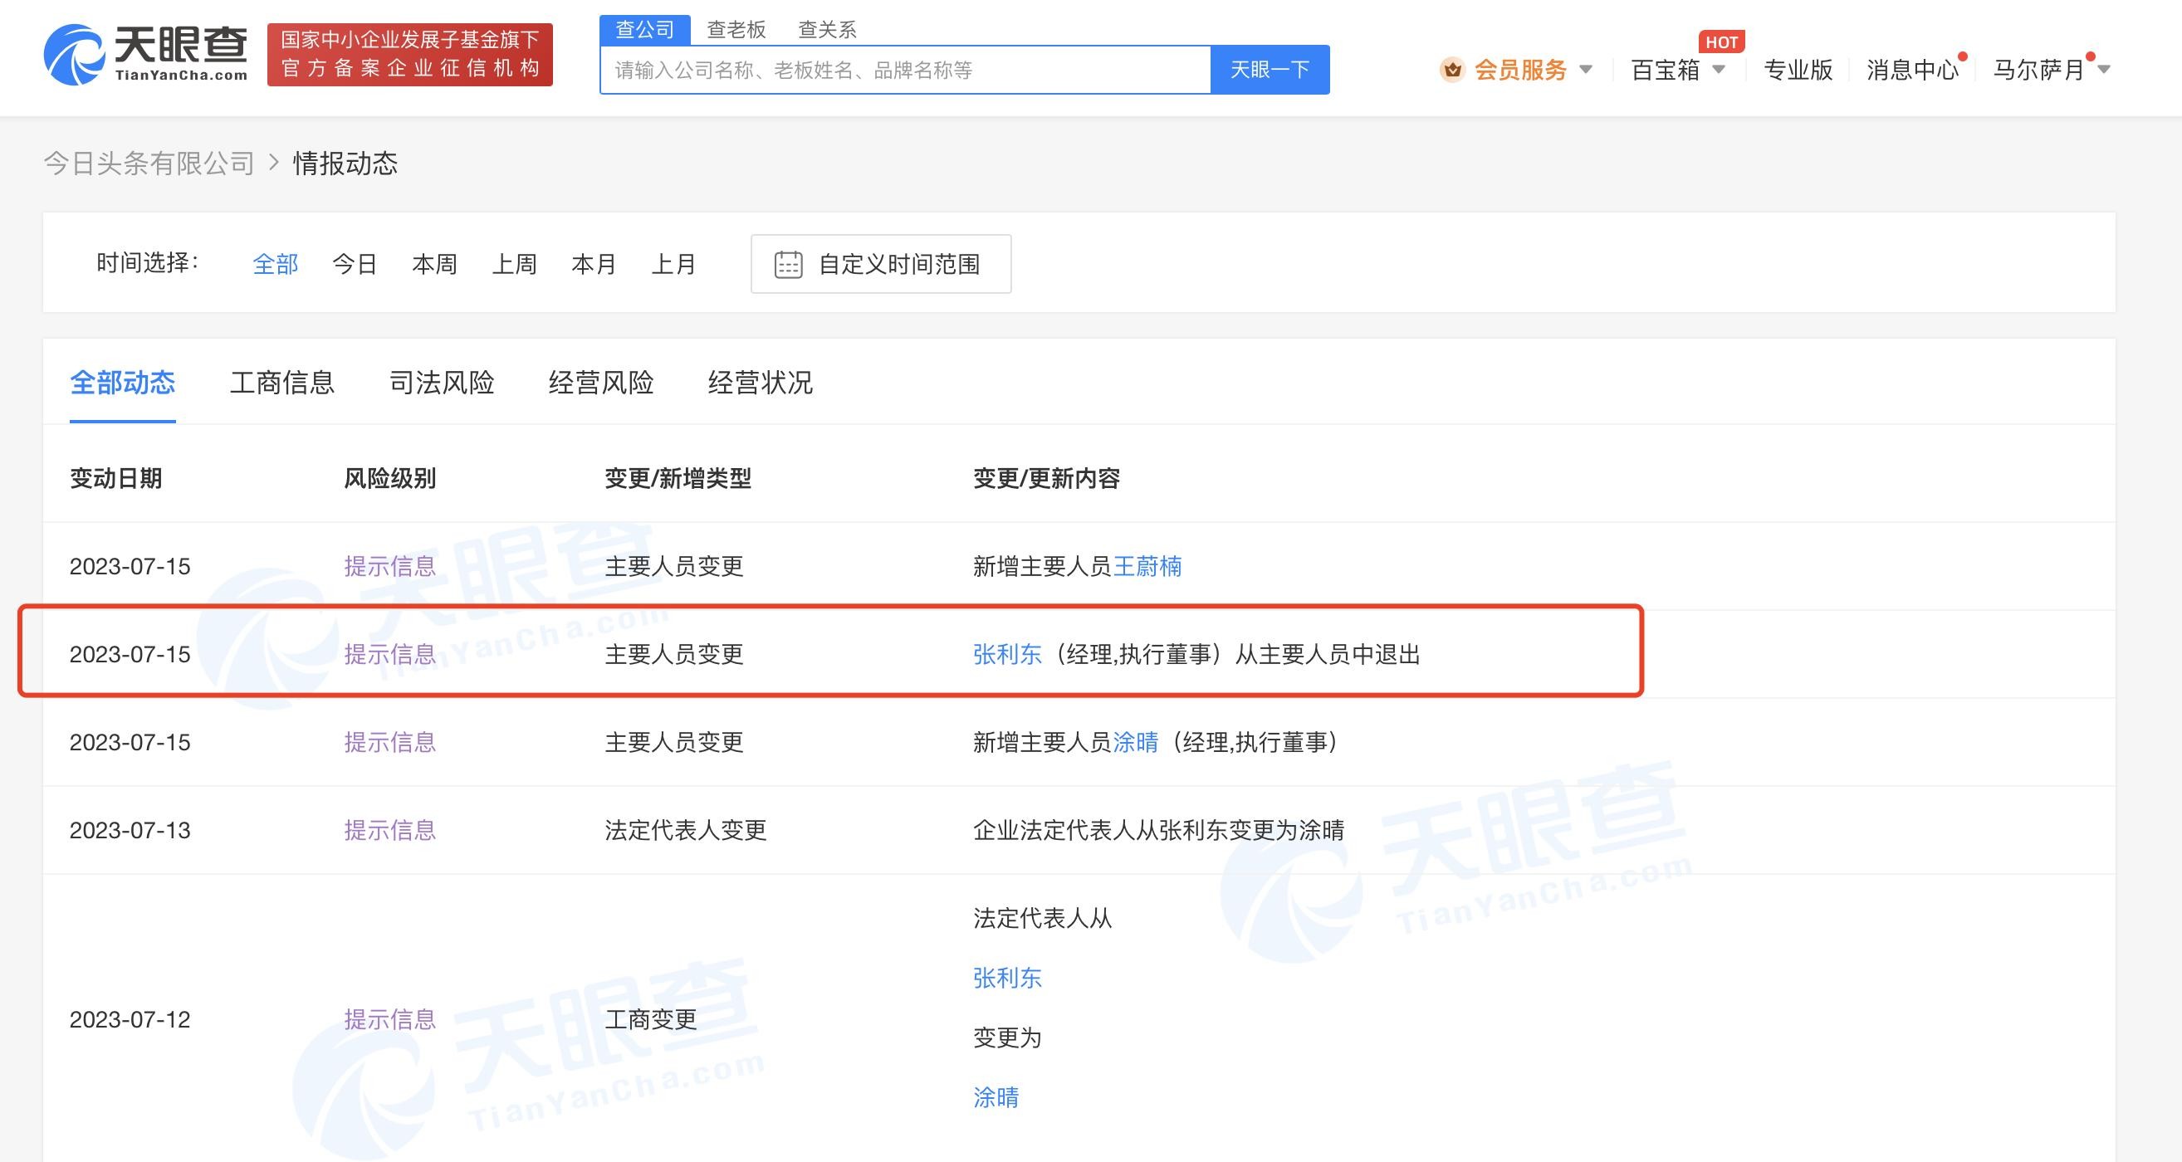Select the 今日 time filter

click(354, 264)
